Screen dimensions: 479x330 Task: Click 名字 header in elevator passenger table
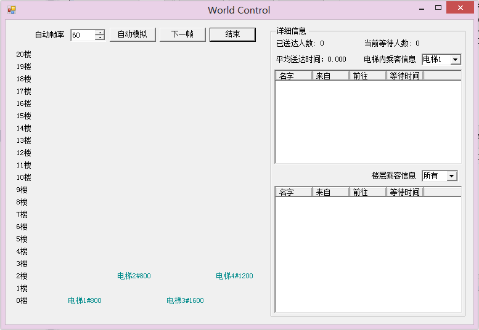coord(293,76)
